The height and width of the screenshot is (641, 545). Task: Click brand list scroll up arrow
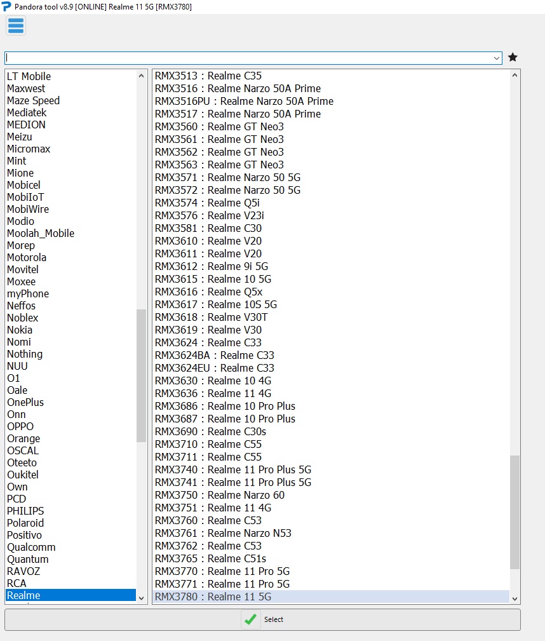coord(141,76)
